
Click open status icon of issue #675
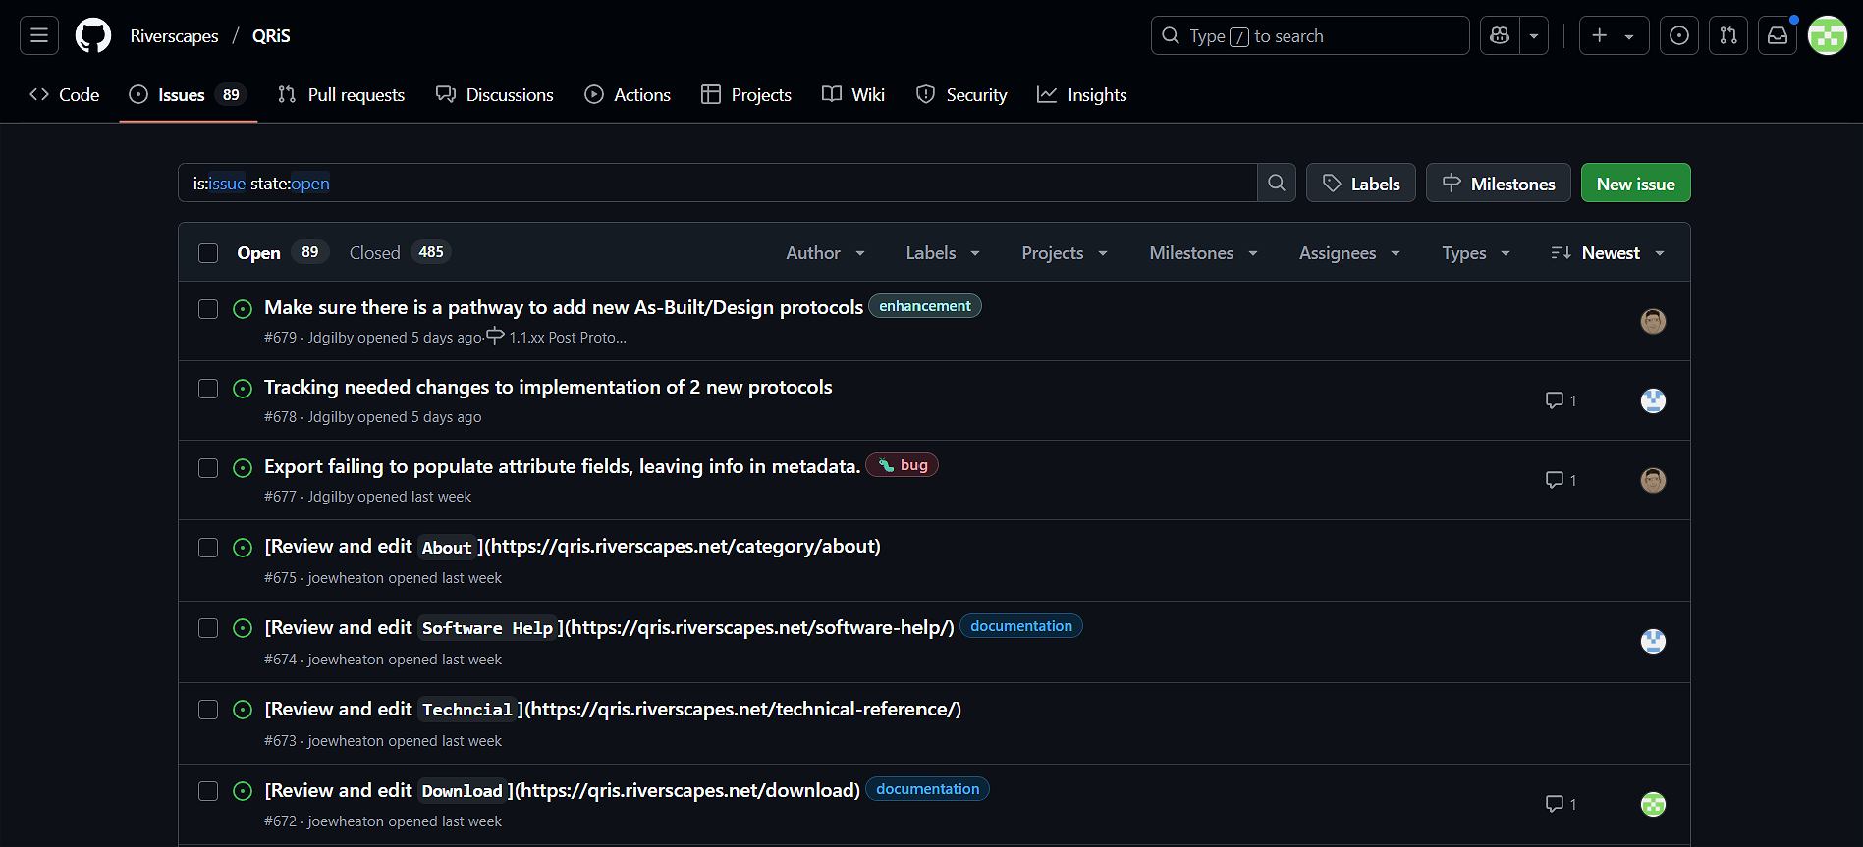(243, 548)
